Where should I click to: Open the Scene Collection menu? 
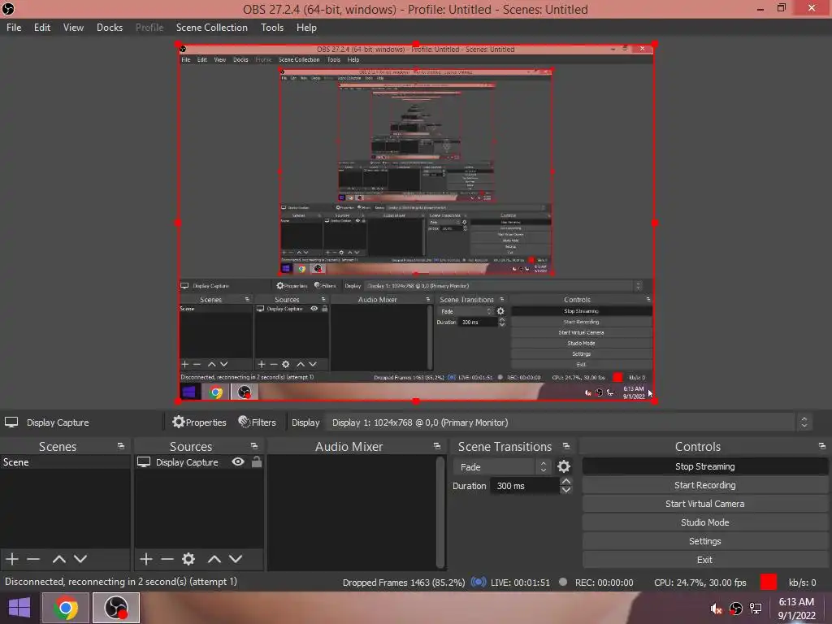coord(212,28)
